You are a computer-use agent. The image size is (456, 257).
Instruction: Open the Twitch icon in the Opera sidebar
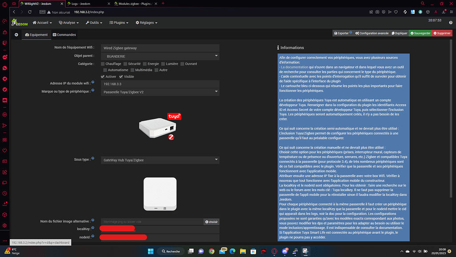tap(5, 43)
